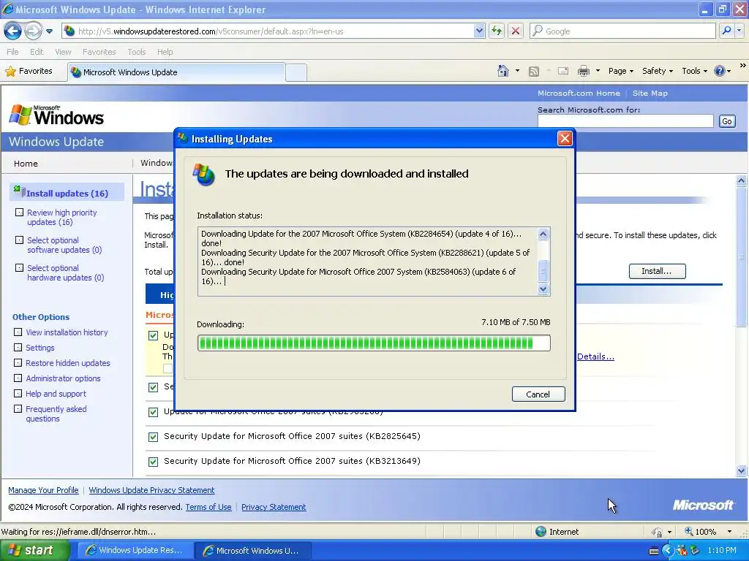
Task: Expand the Print dropdown arrow
Action: (598, 71)
